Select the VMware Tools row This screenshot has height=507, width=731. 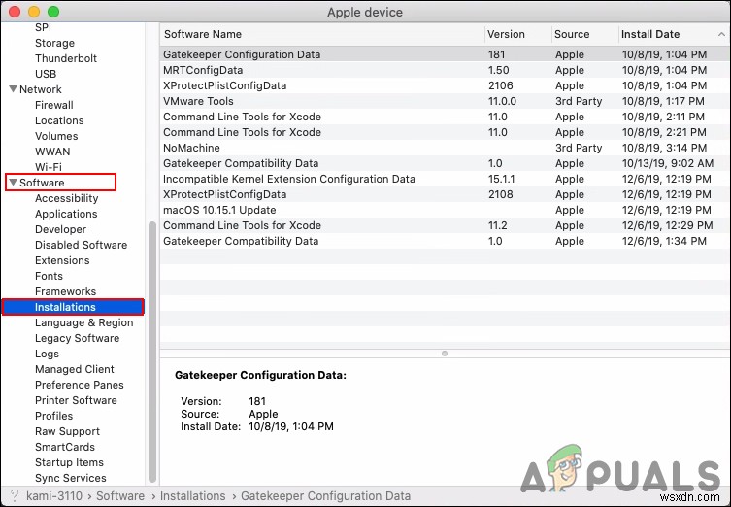445,101
